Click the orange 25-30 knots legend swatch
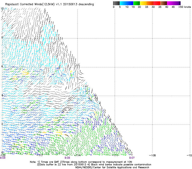This screenshot has height=169, width=192. [150, 3]
